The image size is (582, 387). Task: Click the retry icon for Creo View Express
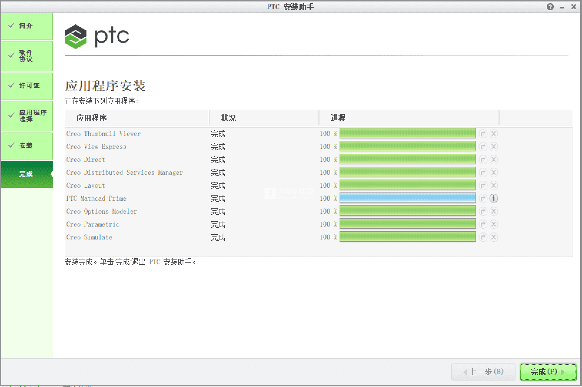point(483,147)
